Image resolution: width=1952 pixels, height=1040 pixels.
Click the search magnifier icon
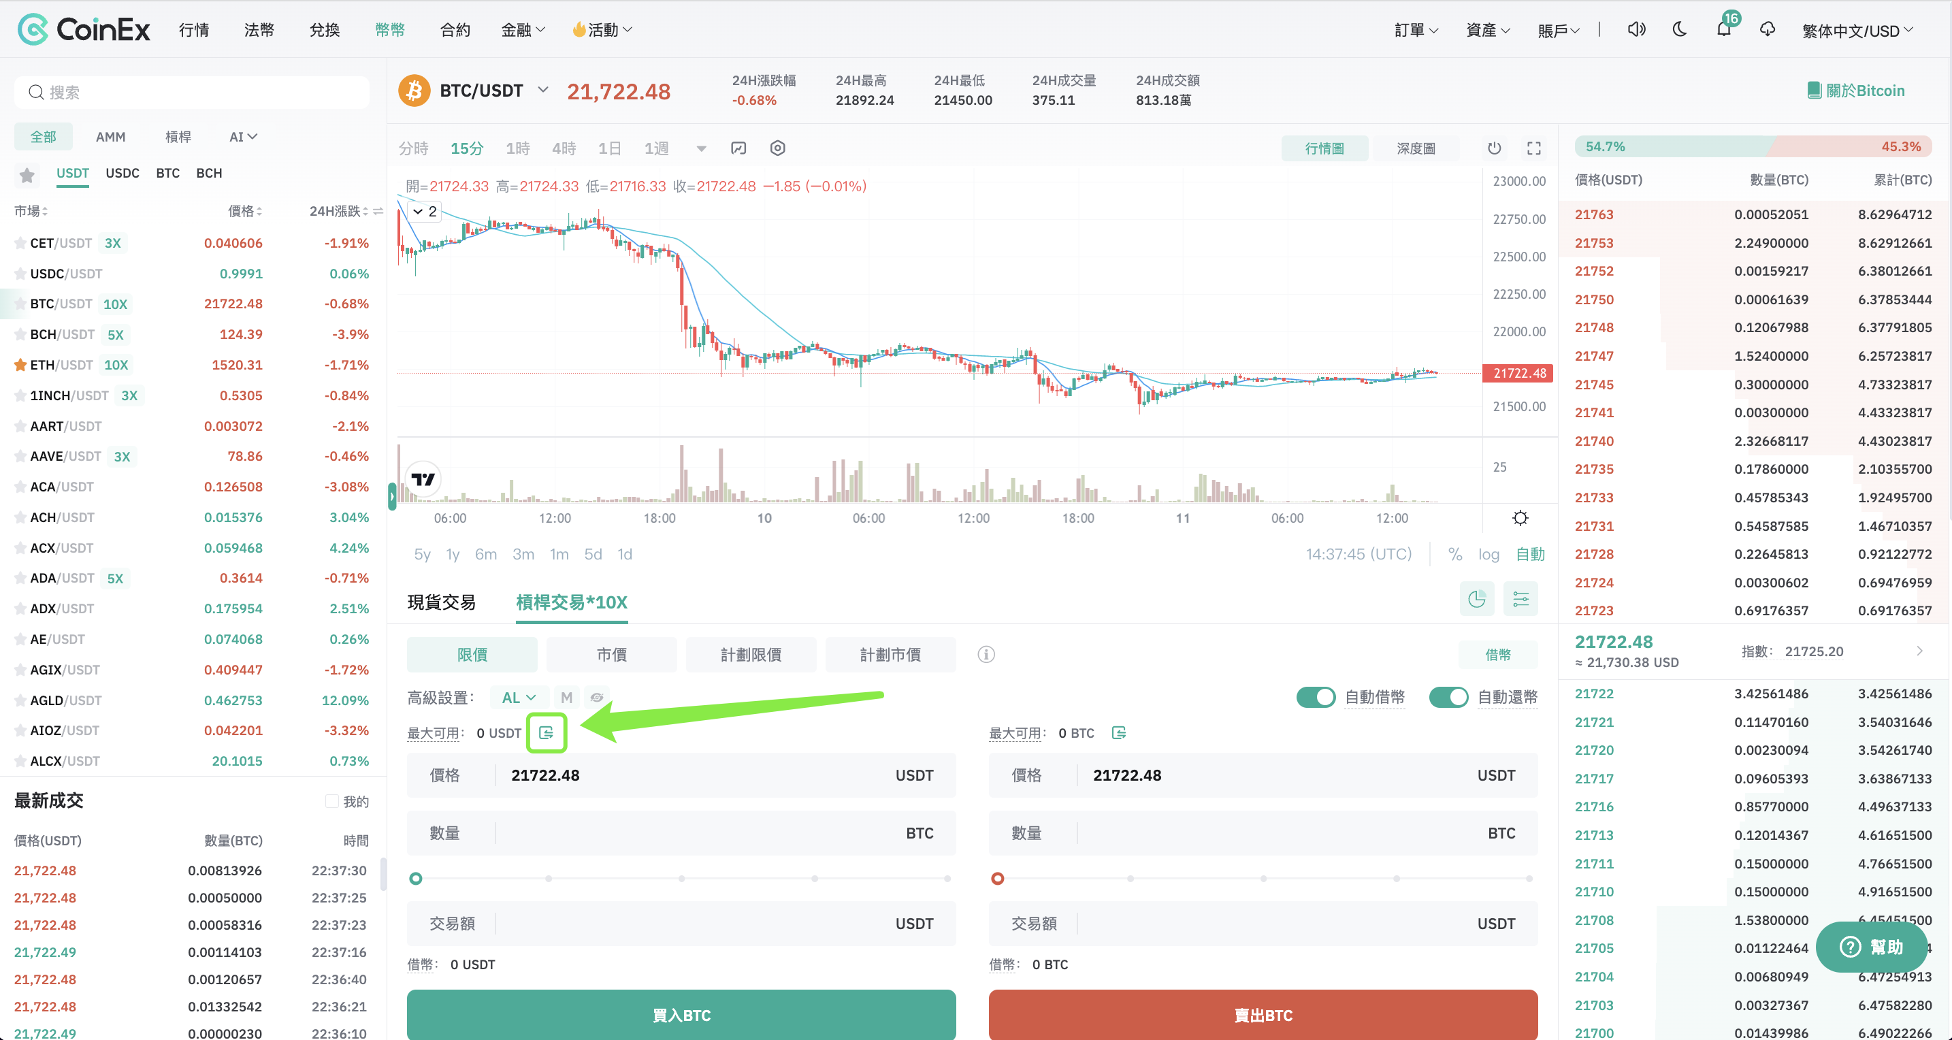click(x=35, y=93)
